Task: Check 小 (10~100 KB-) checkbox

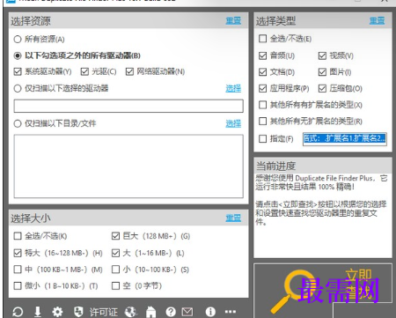Action: (x=116, y=270)
